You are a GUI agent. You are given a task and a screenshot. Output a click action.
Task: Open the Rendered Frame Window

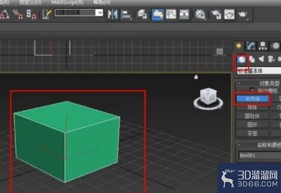click(x=229, y=14)
